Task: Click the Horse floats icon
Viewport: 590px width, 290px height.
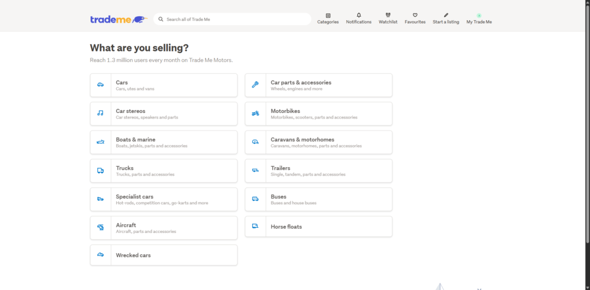Action: [255, 226]
